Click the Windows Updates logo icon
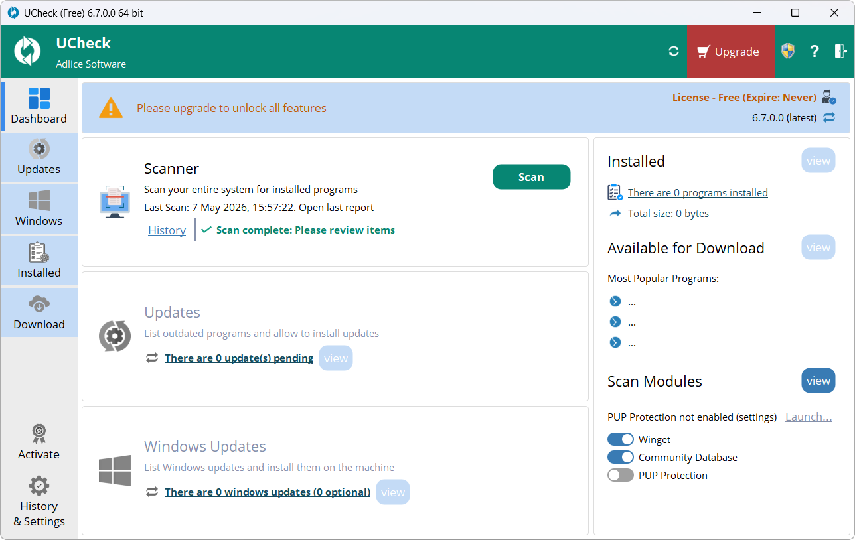The width and height of the screenshot is (855, 540). (x=115, y=470)
